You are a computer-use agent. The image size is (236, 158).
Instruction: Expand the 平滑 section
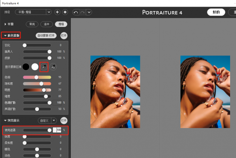[6, 24]
